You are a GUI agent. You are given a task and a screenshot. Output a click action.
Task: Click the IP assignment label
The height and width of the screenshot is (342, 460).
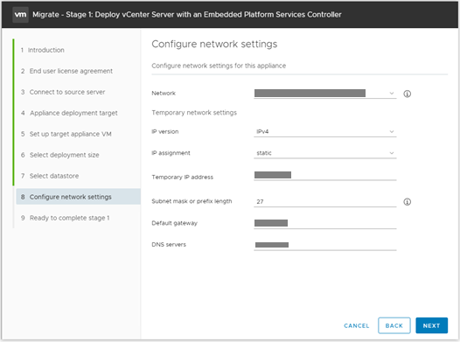171,153
